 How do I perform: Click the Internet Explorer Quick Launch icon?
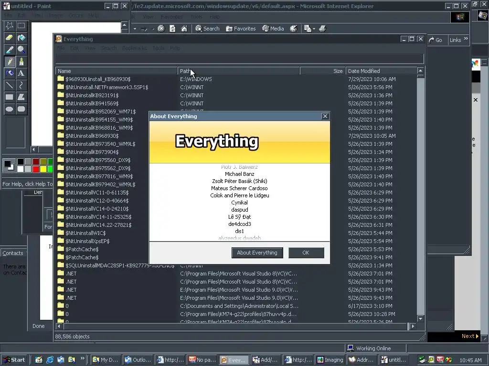click(50, 360)
